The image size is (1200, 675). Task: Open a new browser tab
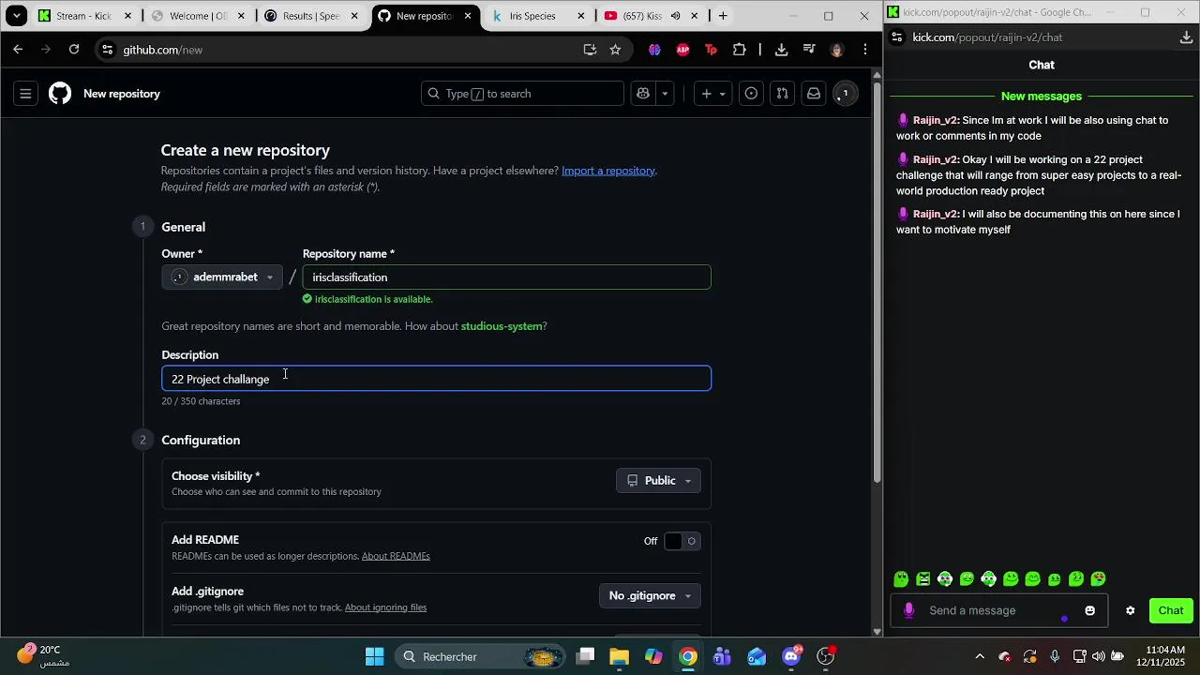[x=723, y=16]
